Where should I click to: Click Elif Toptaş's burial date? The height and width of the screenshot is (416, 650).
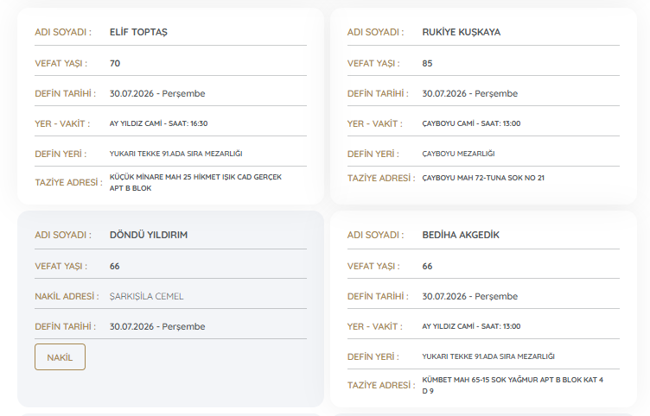coord(157,93)
